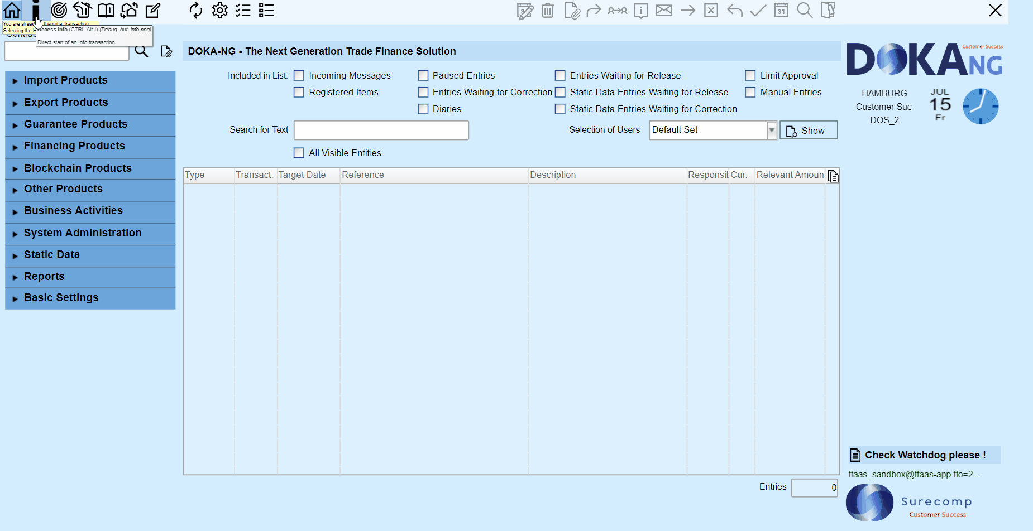Image resolution: width=1033 pixels, height=531 pixels.
Task: Expand the Import Products section
Action: (65, 80)
